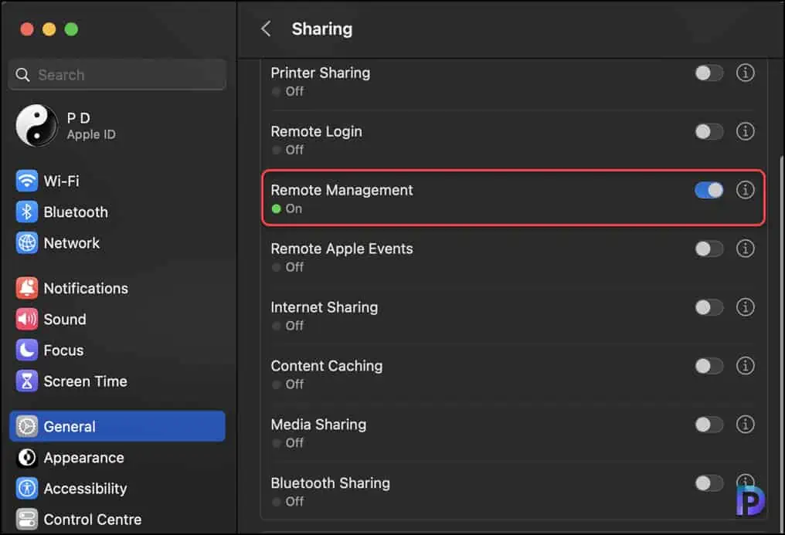Open the P D Apple ID account
Screen dimensions: 785x535
(117, 126)
